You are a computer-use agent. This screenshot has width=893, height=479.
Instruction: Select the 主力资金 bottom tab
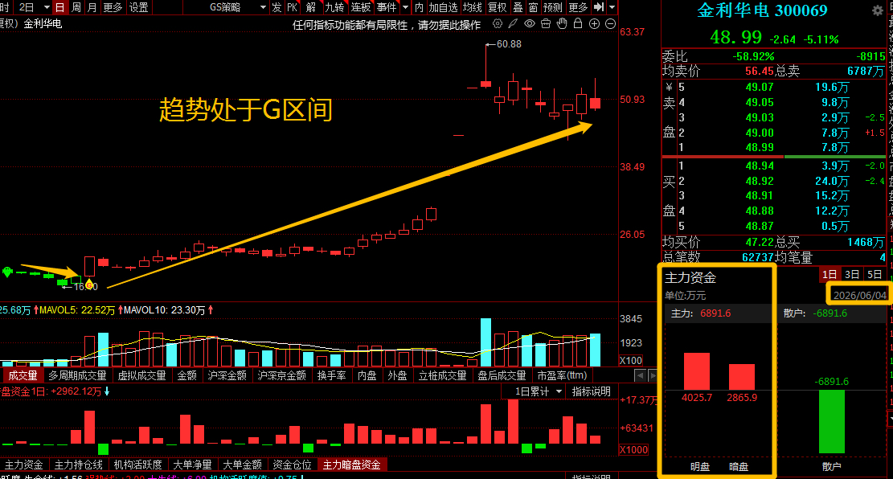(x=23, y=465)
